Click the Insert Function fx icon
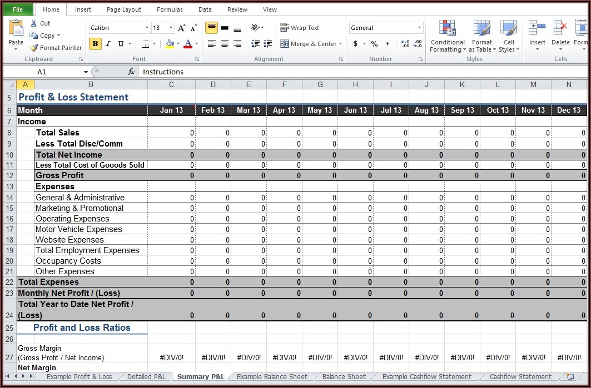591x388 pixels. tap(131, 72)
